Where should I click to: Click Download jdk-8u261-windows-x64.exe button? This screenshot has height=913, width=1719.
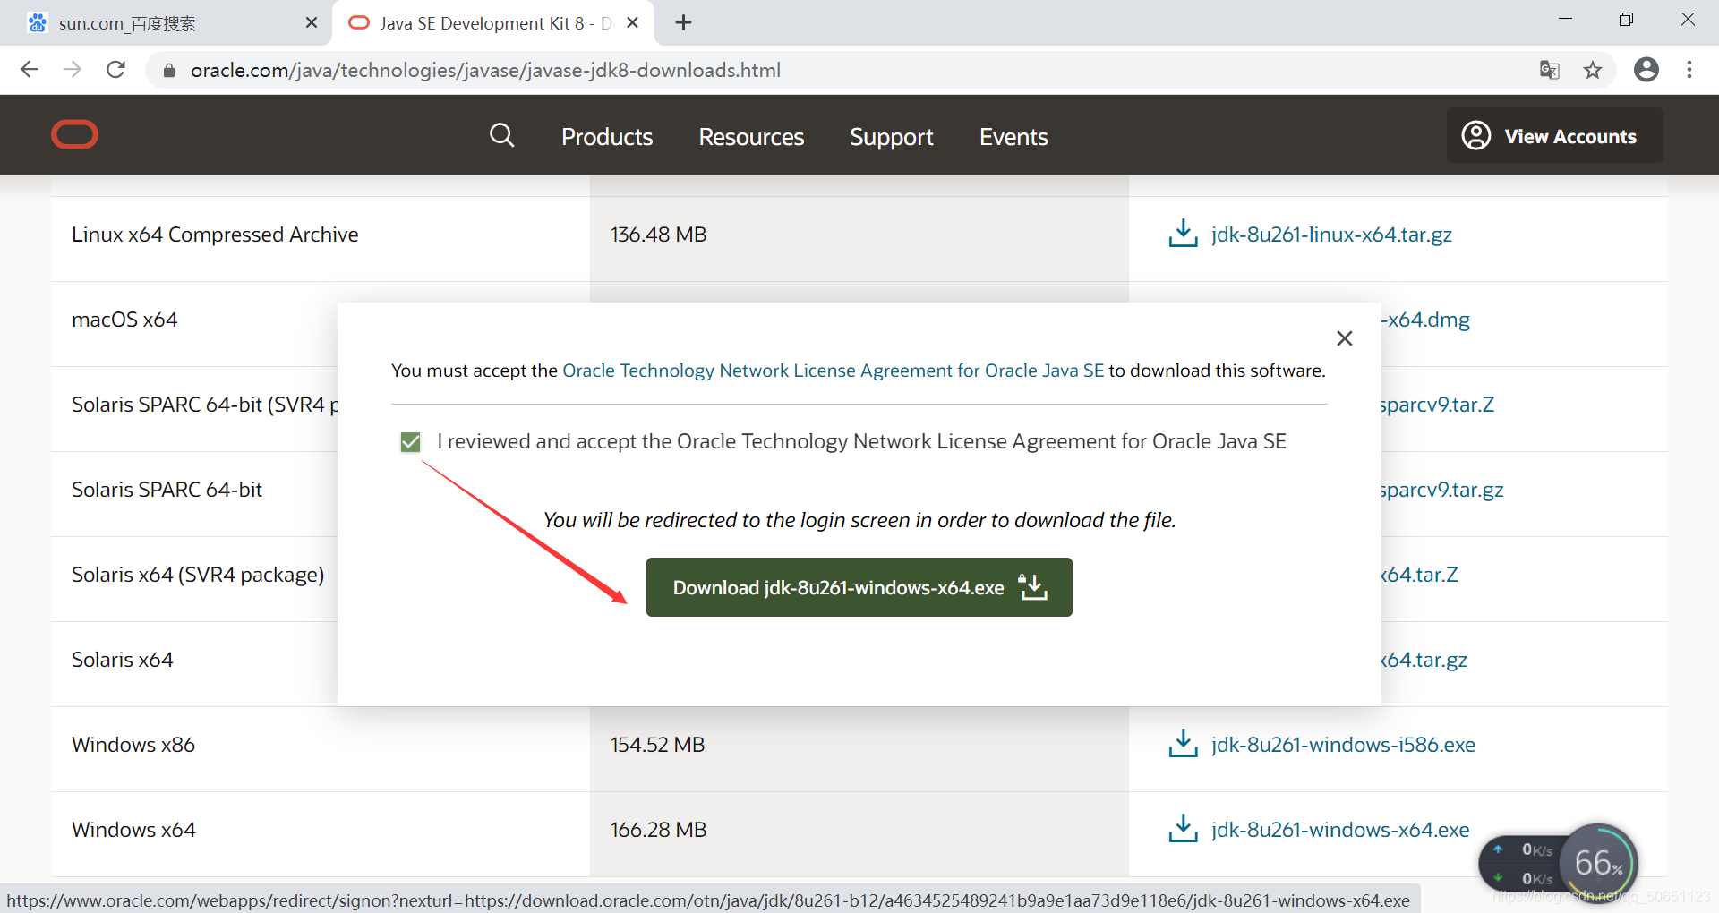pyautogui.click(x=859, y=587)
